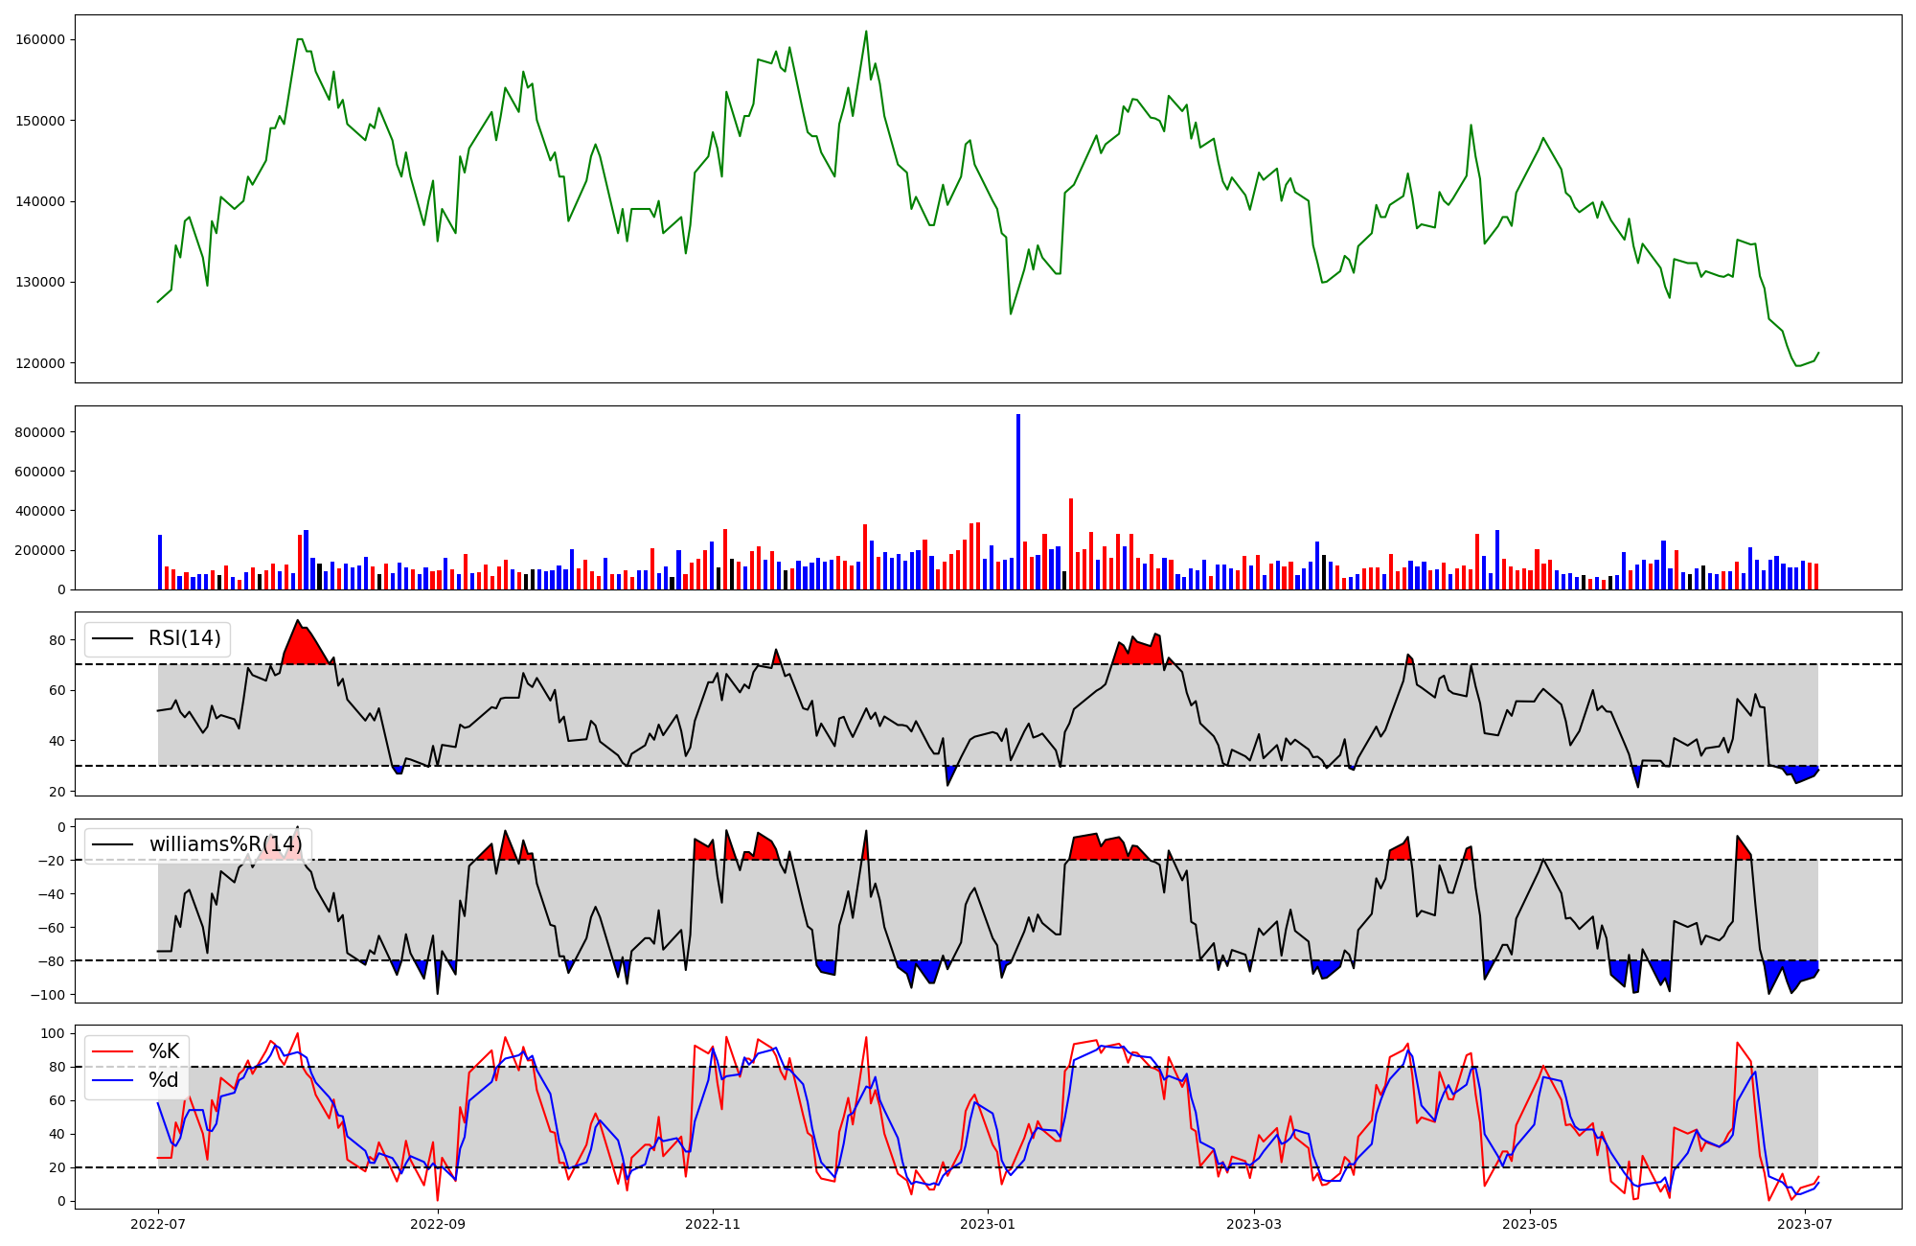Viewport: 1916px width, 1246px height.
Task: Click the %d legend text
Action: 164,1080
